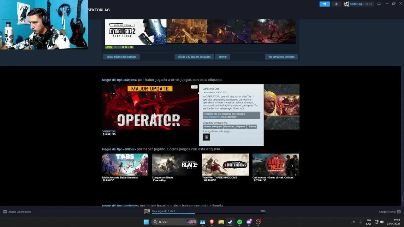Open OBS Studio from taskbar

click(x=258, y=222)
